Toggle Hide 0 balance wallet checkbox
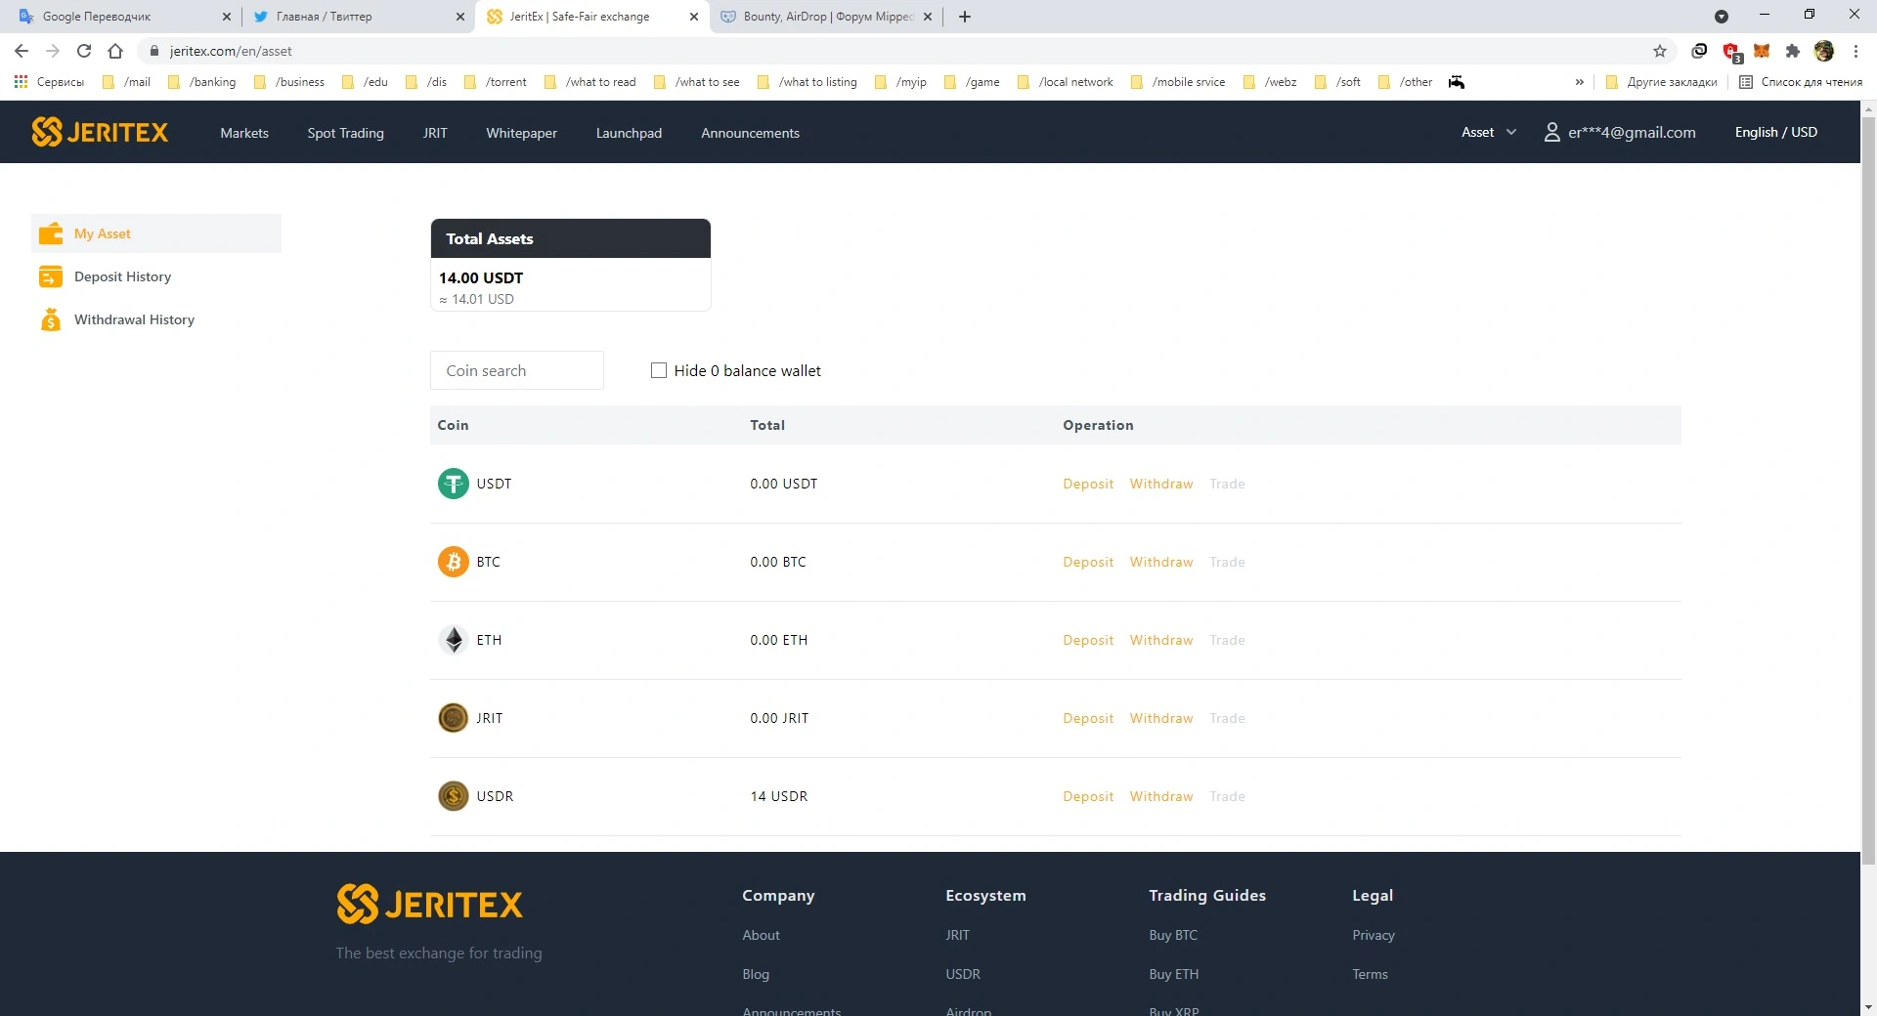 (x=659, y=370)
